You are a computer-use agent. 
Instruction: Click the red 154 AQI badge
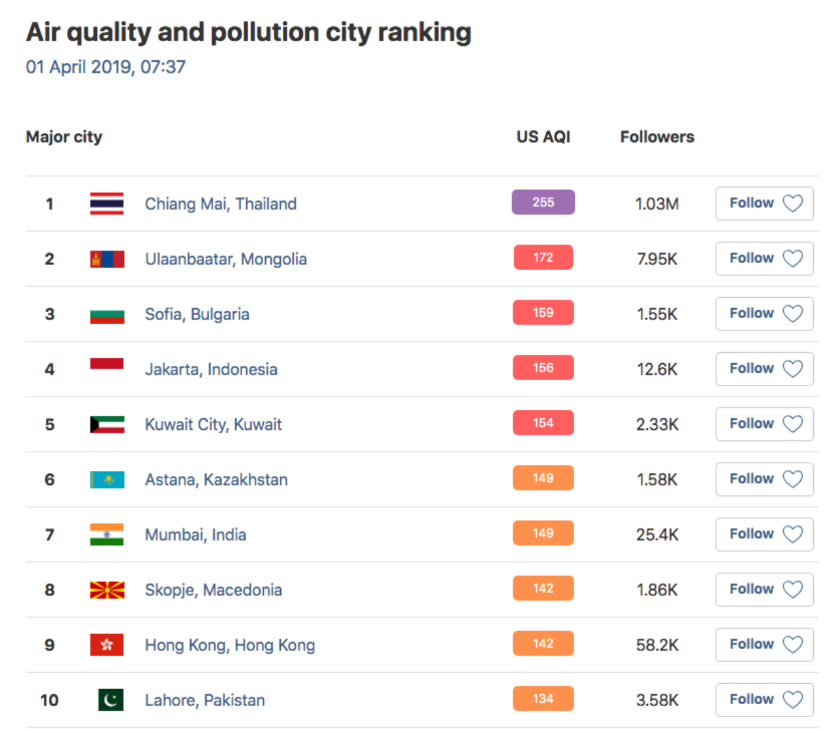(x=543, y=423)
